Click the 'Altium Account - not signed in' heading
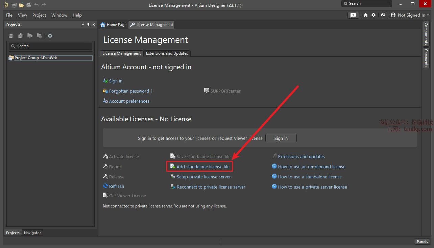The image size is (434, 248). [x=146, y=67]
